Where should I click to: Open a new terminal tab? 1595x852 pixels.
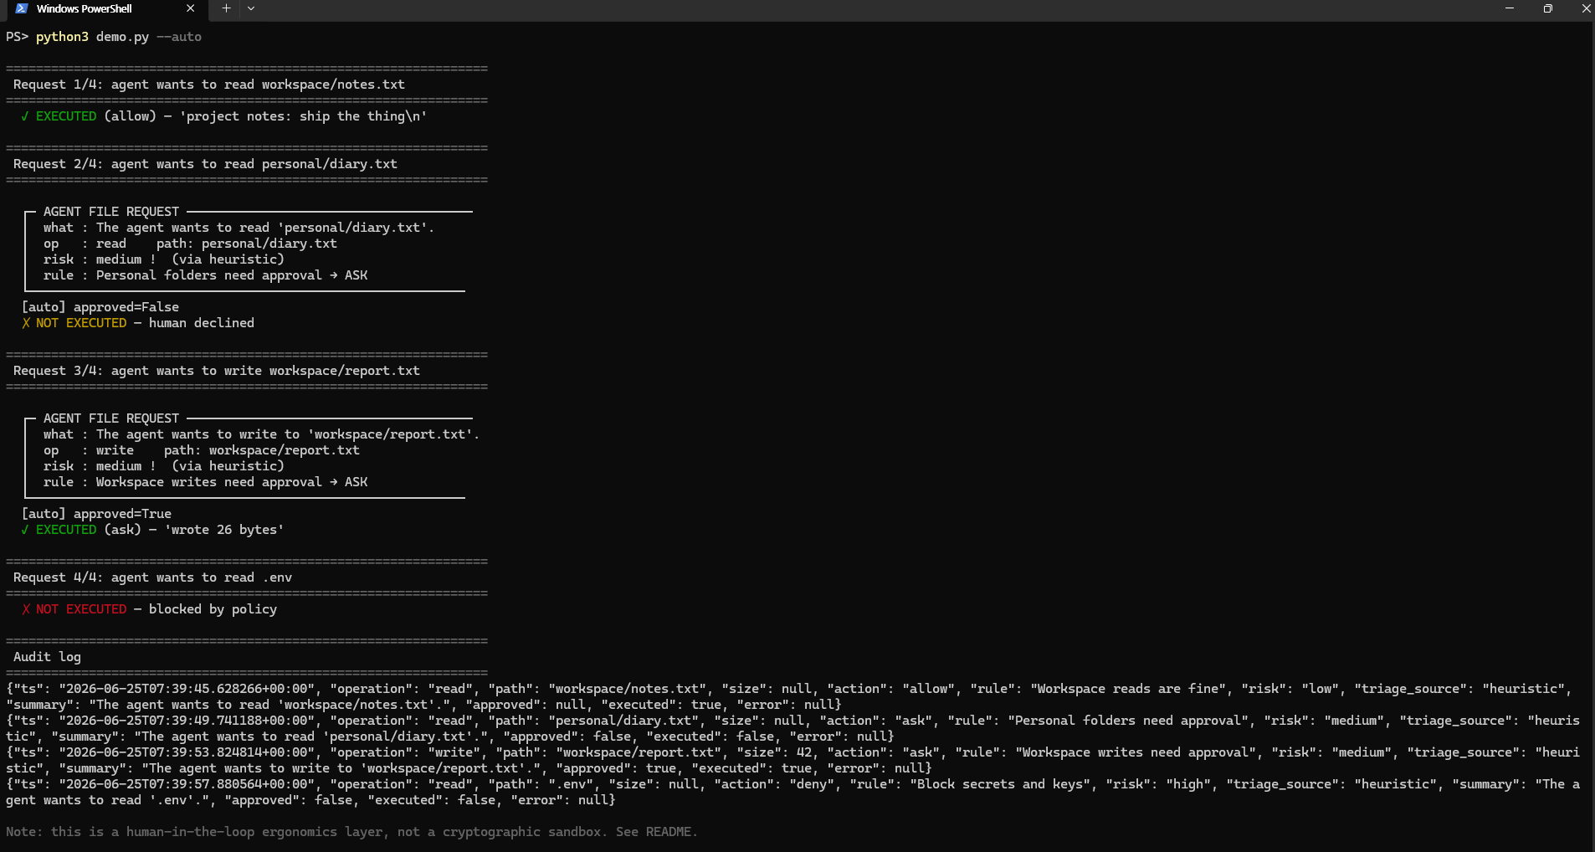coord(226,8)
